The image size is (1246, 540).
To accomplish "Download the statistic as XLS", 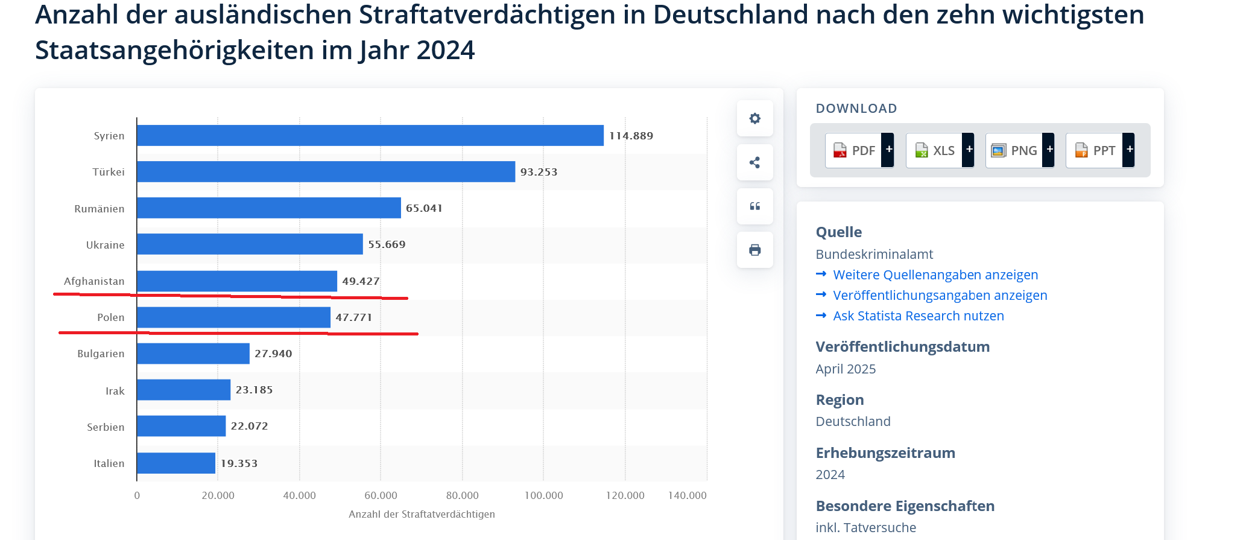I will point(940,150).
